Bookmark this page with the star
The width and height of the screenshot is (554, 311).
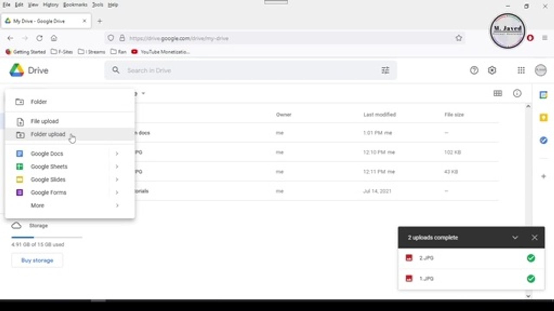click(459, 38)
